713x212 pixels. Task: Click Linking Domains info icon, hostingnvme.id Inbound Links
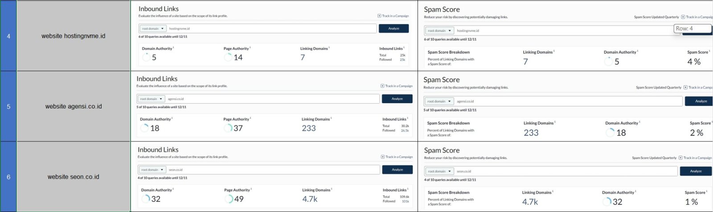[x=329, y=48]
